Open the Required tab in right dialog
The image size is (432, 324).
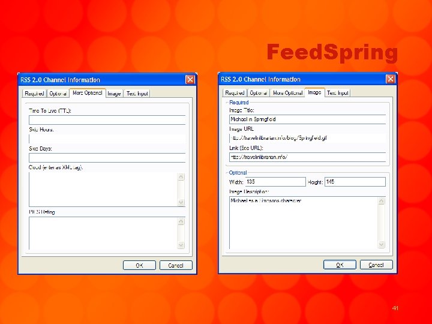[235, 93]
